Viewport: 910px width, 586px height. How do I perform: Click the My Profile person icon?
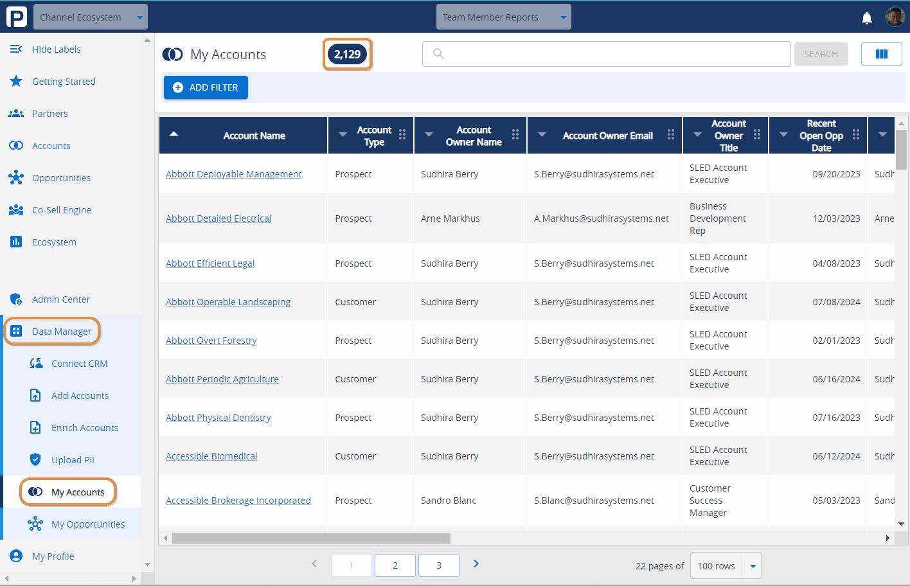tap(16, 556)
